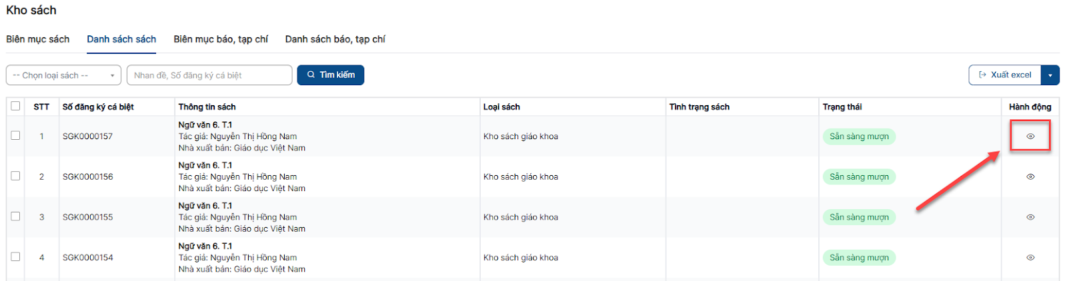Image resolution: width=1067 pixels, height=281 pixels.
Task: Switch to Biên mục sách tab
Action: tap(38, 39)
